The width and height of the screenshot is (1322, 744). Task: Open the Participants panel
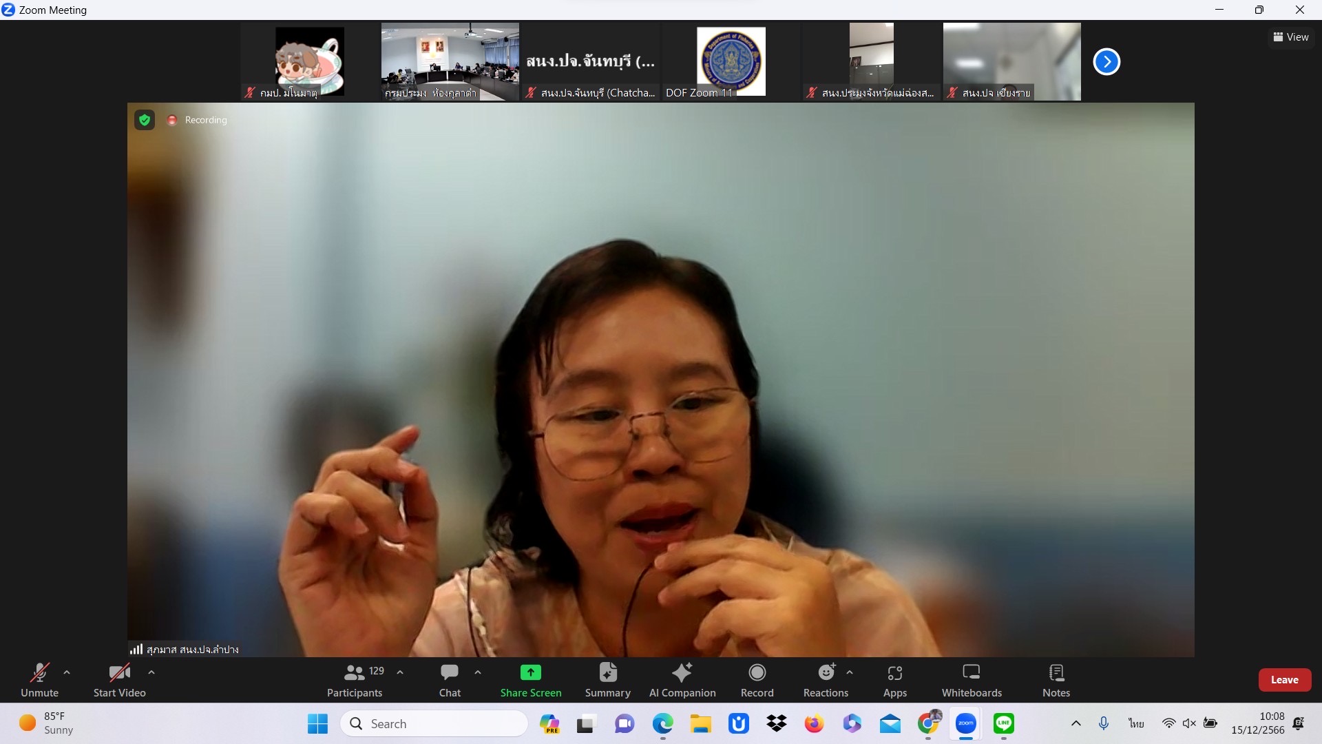(355, 679)
